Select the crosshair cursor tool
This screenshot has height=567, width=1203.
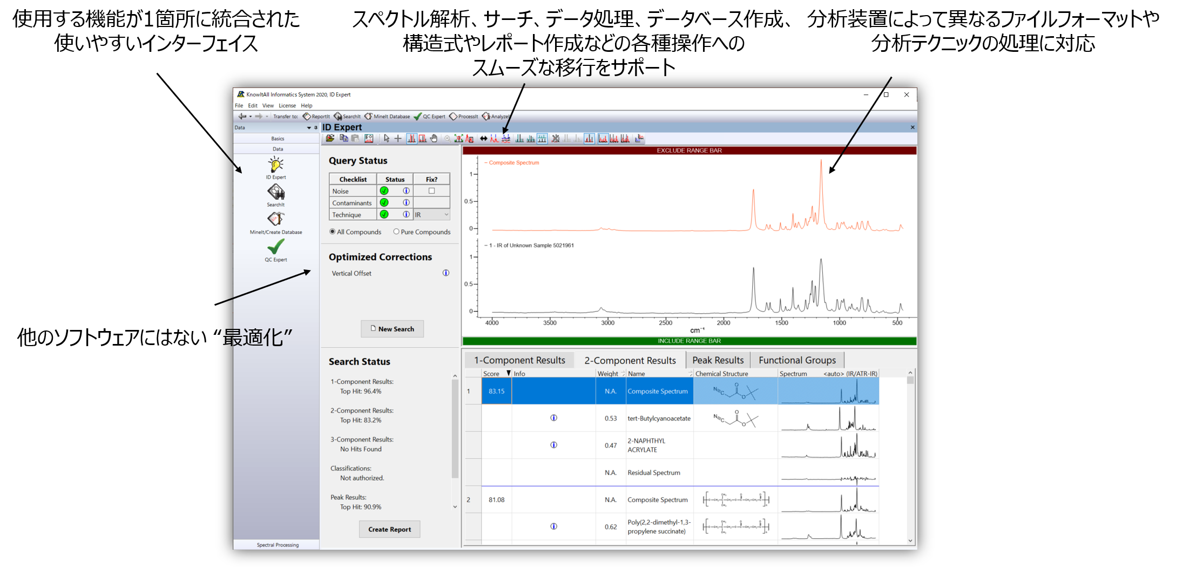(x=398, y=138)
